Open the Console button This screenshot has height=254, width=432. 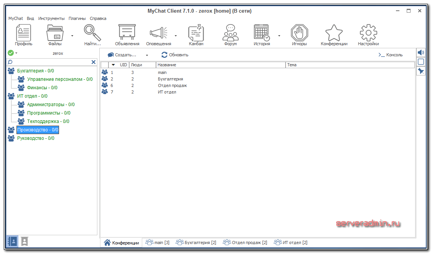click(x=390, y=55)
